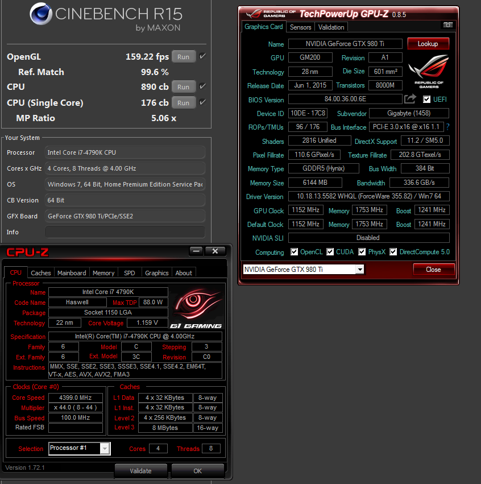Toggle the DirectCompute 5.0 checkbox

393,252
